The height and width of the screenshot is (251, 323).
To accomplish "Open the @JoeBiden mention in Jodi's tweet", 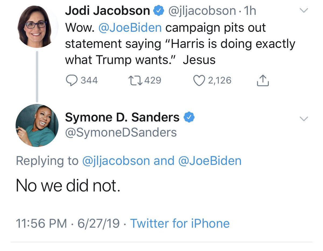I will tap(130, 28).
